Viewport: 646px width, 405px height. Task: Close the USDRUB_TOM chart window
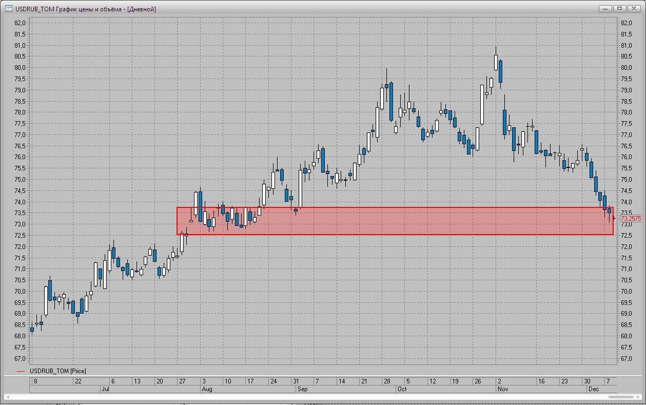(x=634, y=9)
